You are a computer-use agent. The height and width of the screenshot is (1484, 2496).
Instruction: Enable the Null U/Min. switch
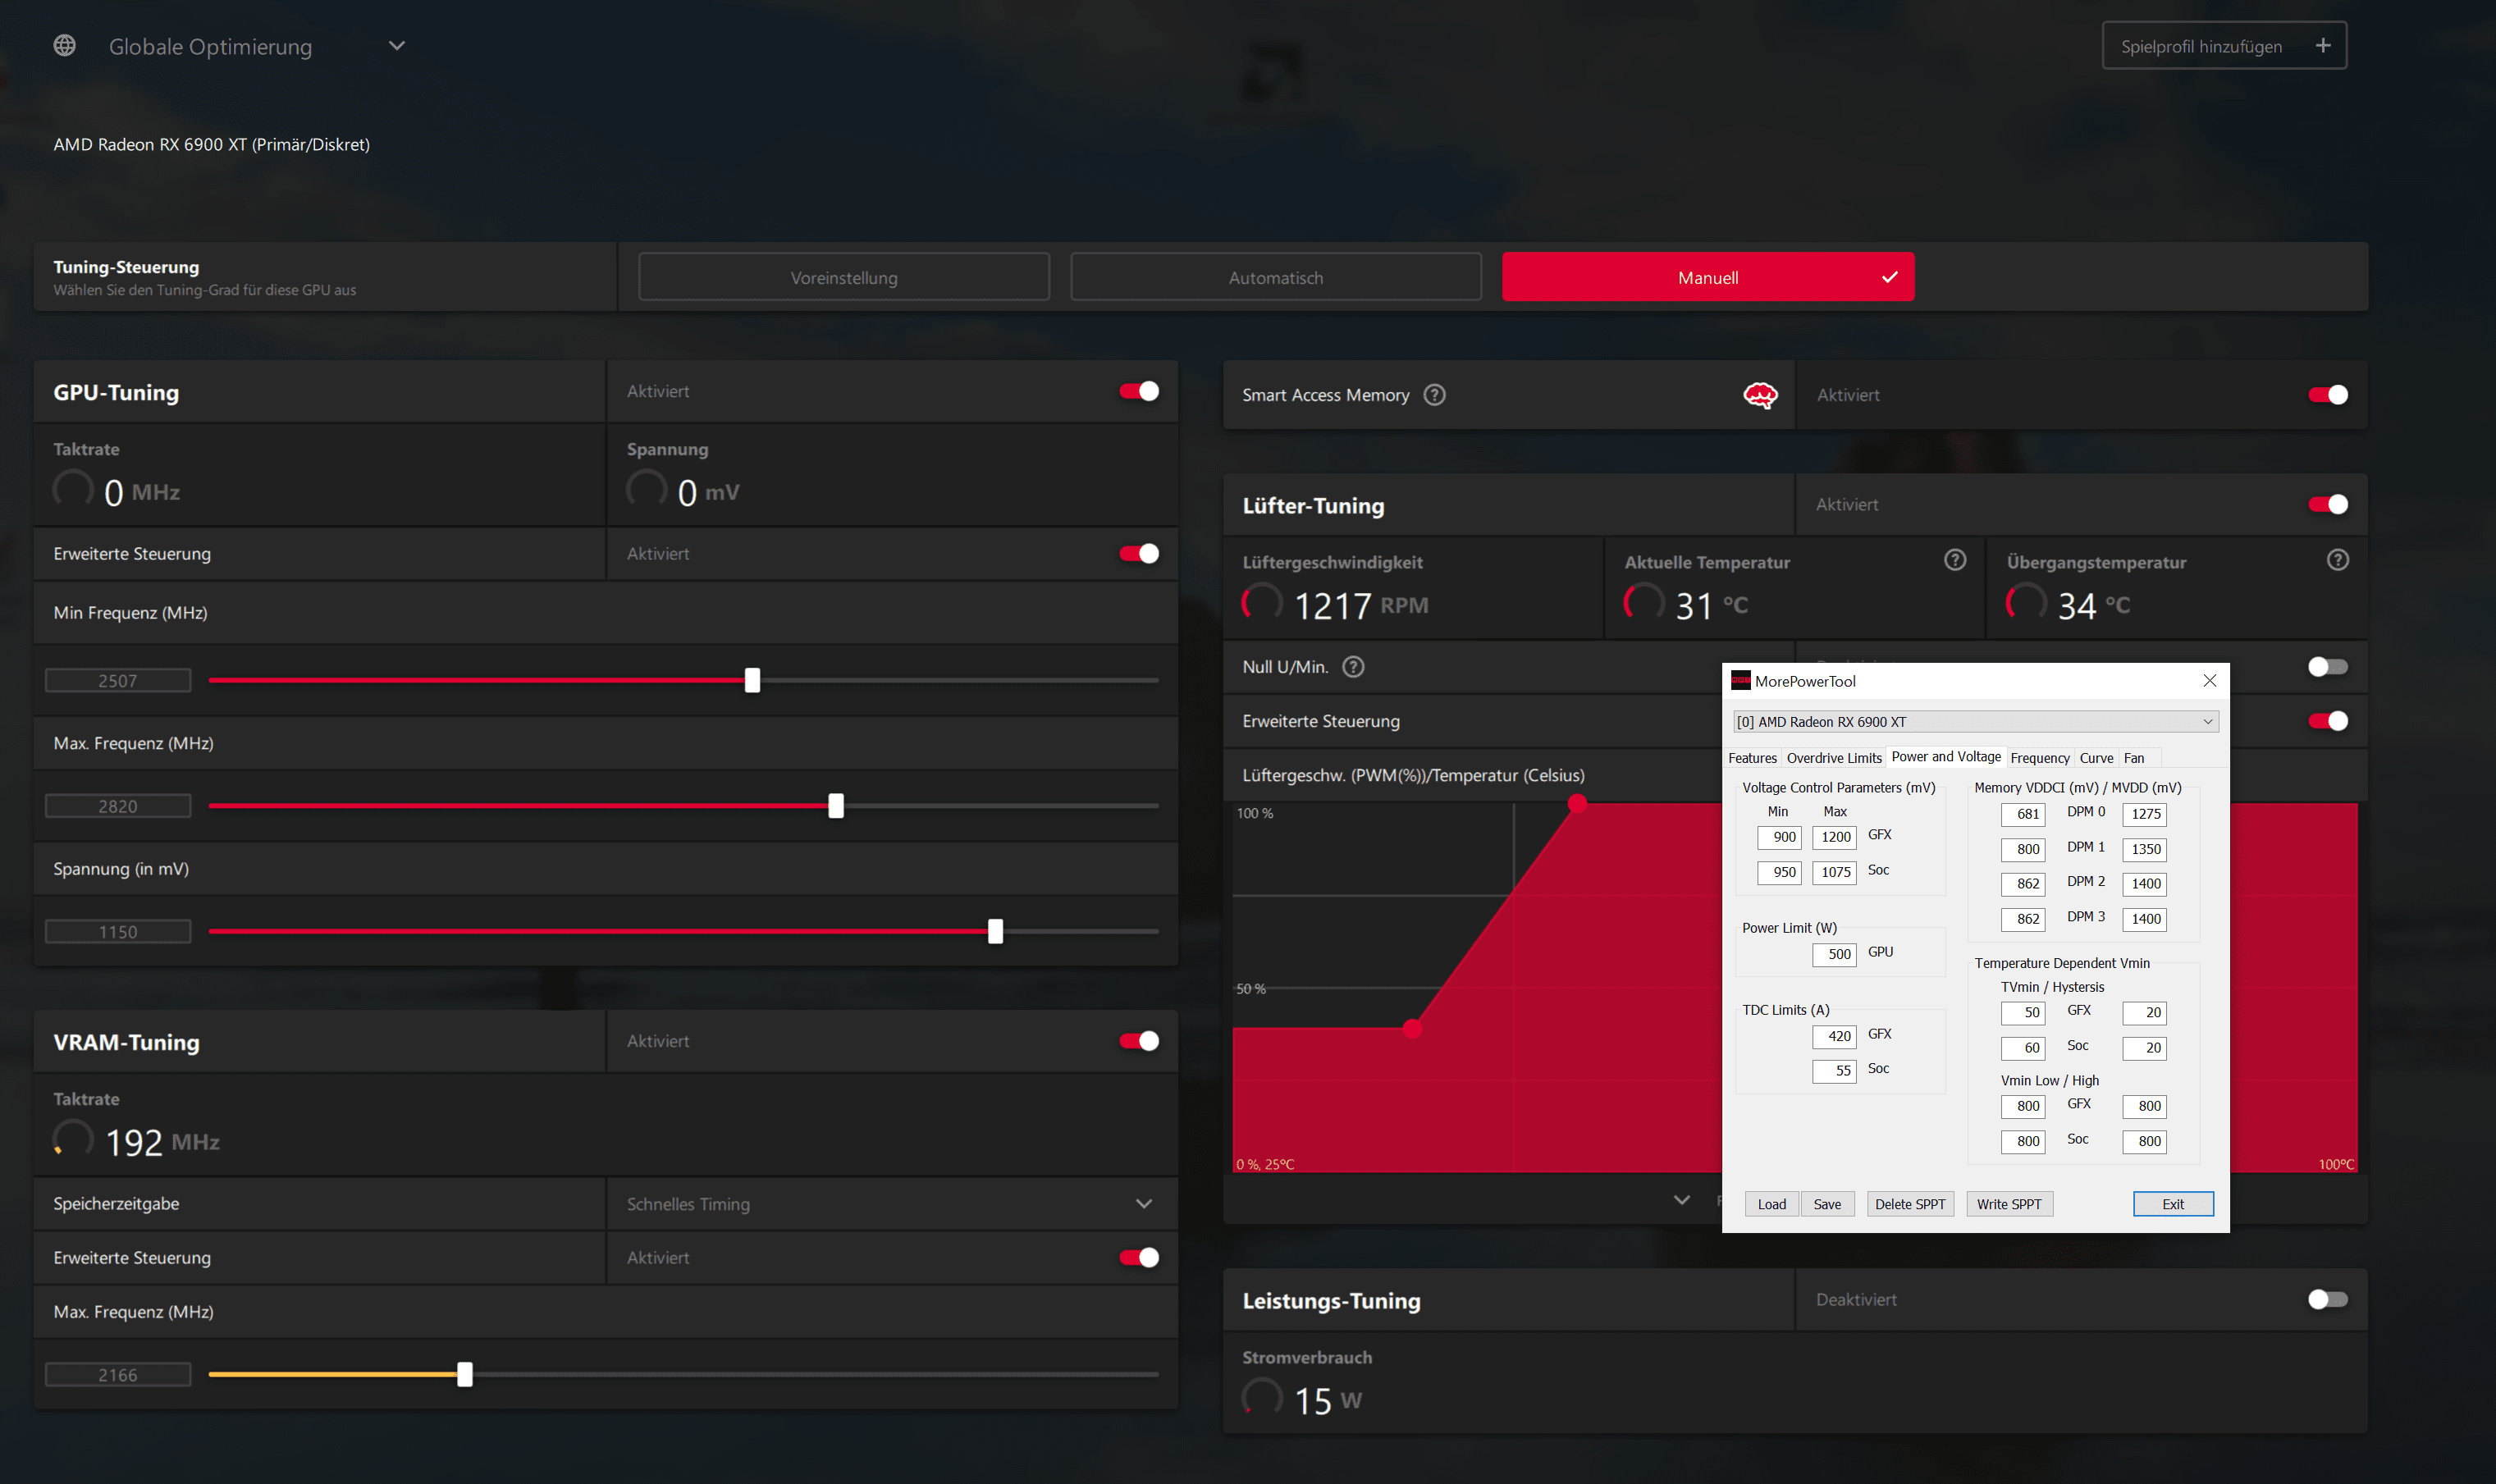click(x=2328, y=667)
